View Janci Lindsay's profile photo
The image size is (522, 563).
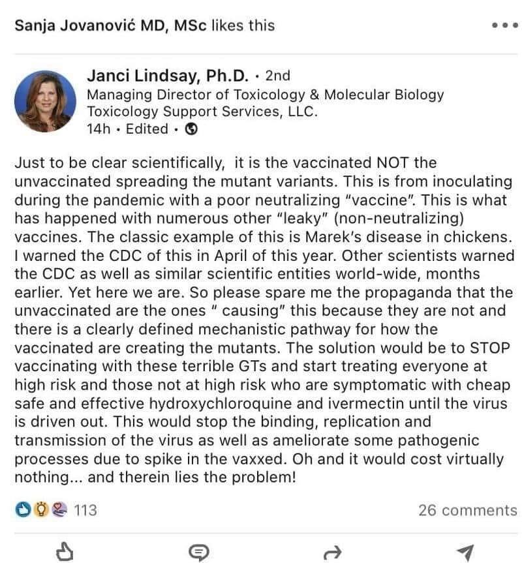point(45,102)
